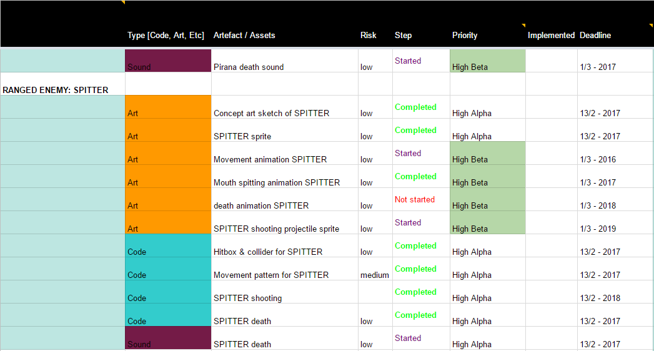This screenshot has width=654, height=351.
Task: Click 'Concept art sketch of SPITTER' cell
Action: click(271, 113)
